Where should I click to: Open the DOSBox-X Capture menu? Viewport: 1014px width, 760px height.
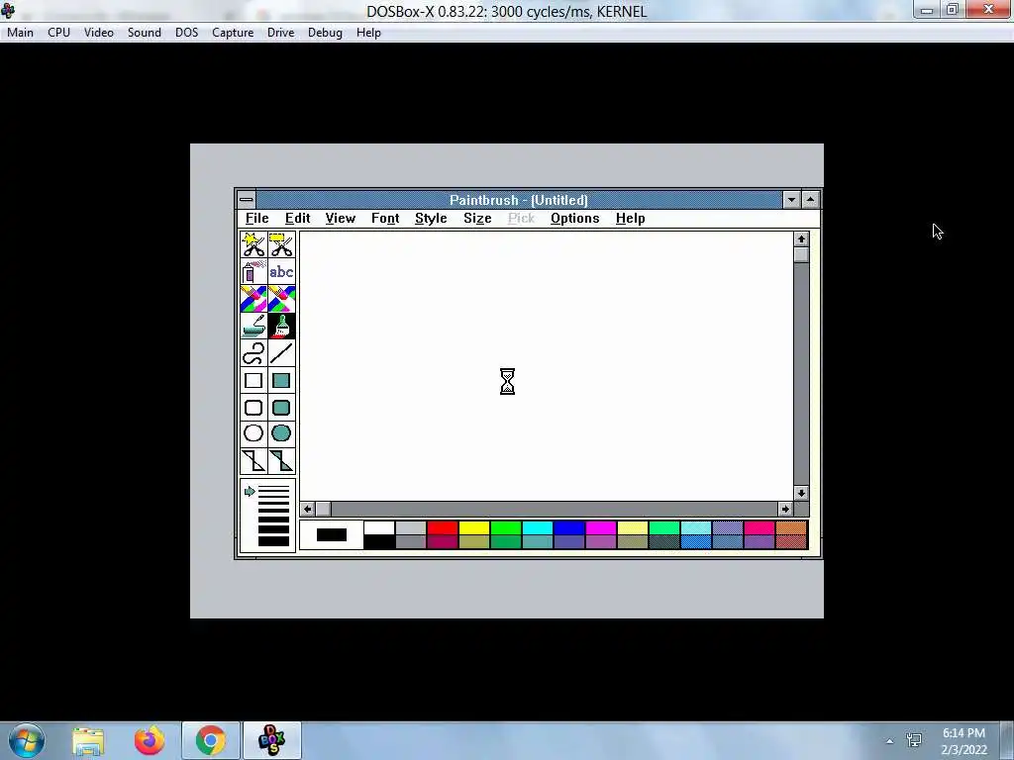(233, 33)
